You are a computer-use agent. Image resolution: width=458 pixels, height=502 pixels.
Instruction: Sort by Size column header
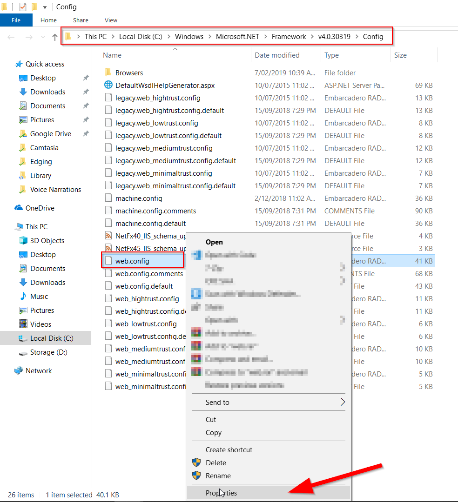coord(400,55)
